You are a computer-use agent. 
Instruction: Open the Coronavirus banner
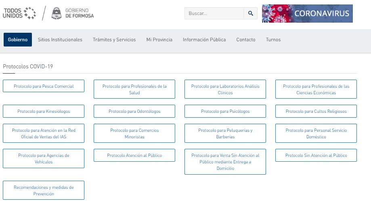[x=307, y=13]
